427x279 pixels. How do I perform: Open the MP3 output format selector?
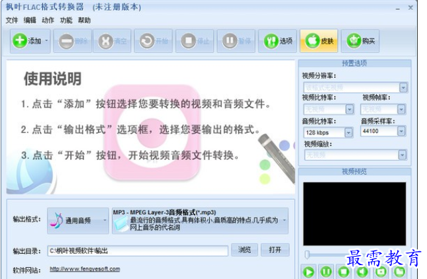[200, 221]
